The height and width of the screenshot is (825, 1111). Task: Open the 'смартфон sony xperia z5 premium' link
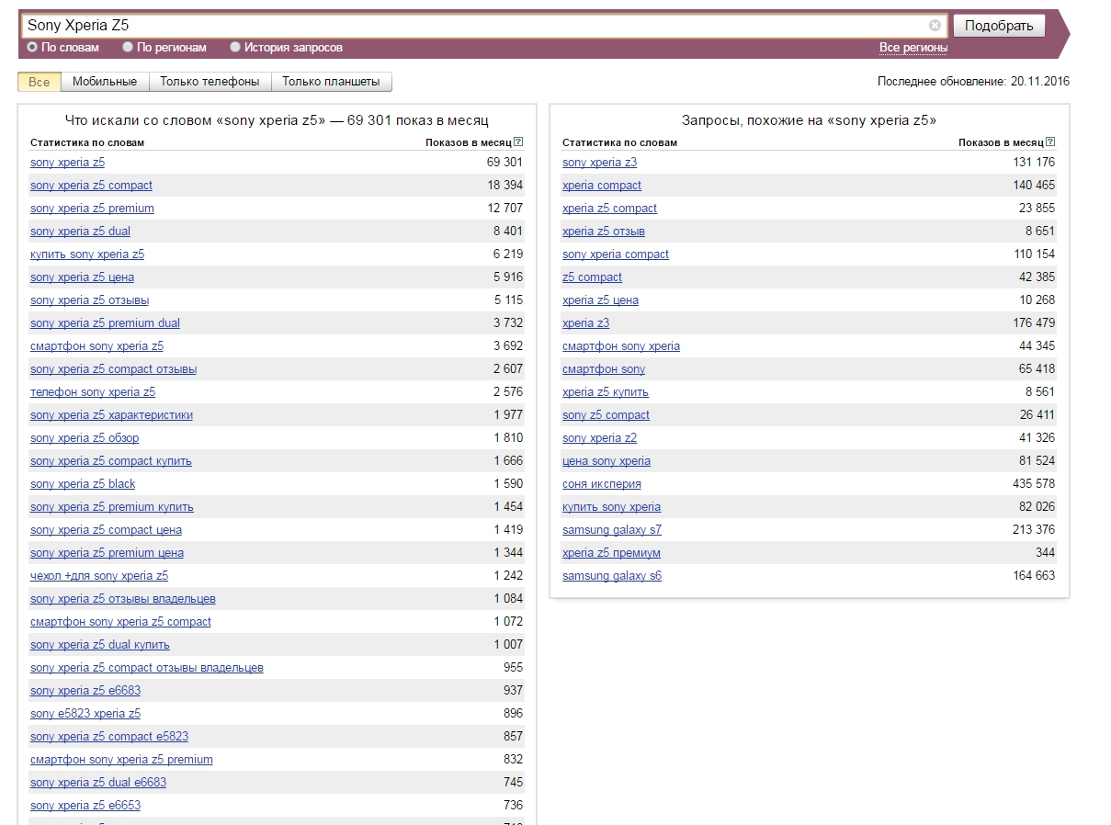coord(121,760)
